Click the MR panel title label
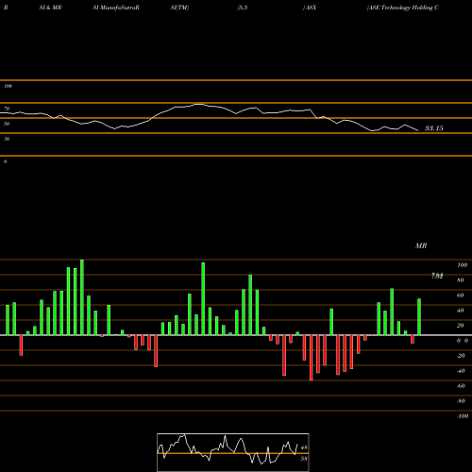Image resolution: width=472 pixels, height=472 pixels. pyautogui.click(x=421, y=245)
